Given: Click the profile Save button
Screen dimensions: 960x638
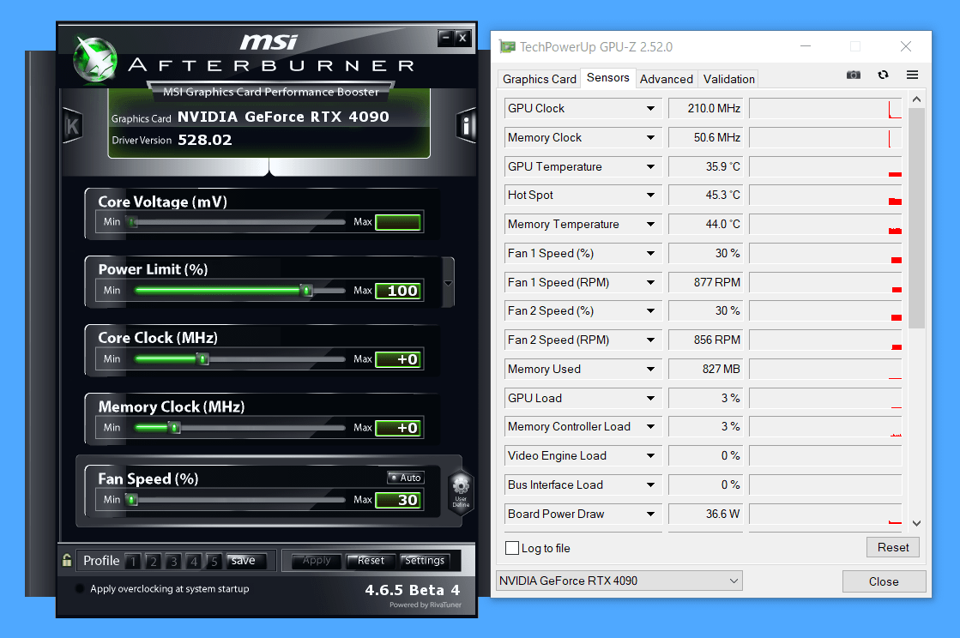Looking at the screenshot, I should click(x=246, y=561).
